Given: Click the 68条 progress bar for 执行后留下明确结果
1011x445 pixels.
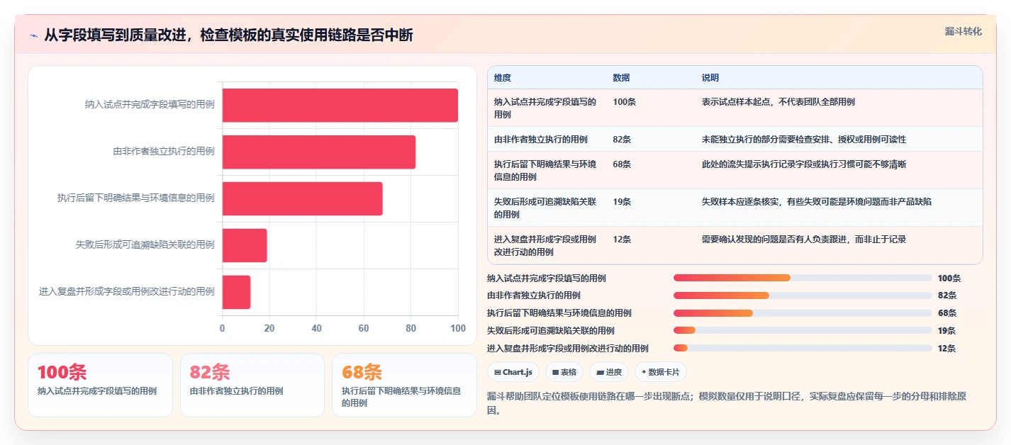Looking at the screenshot, I should click(803, 312).
